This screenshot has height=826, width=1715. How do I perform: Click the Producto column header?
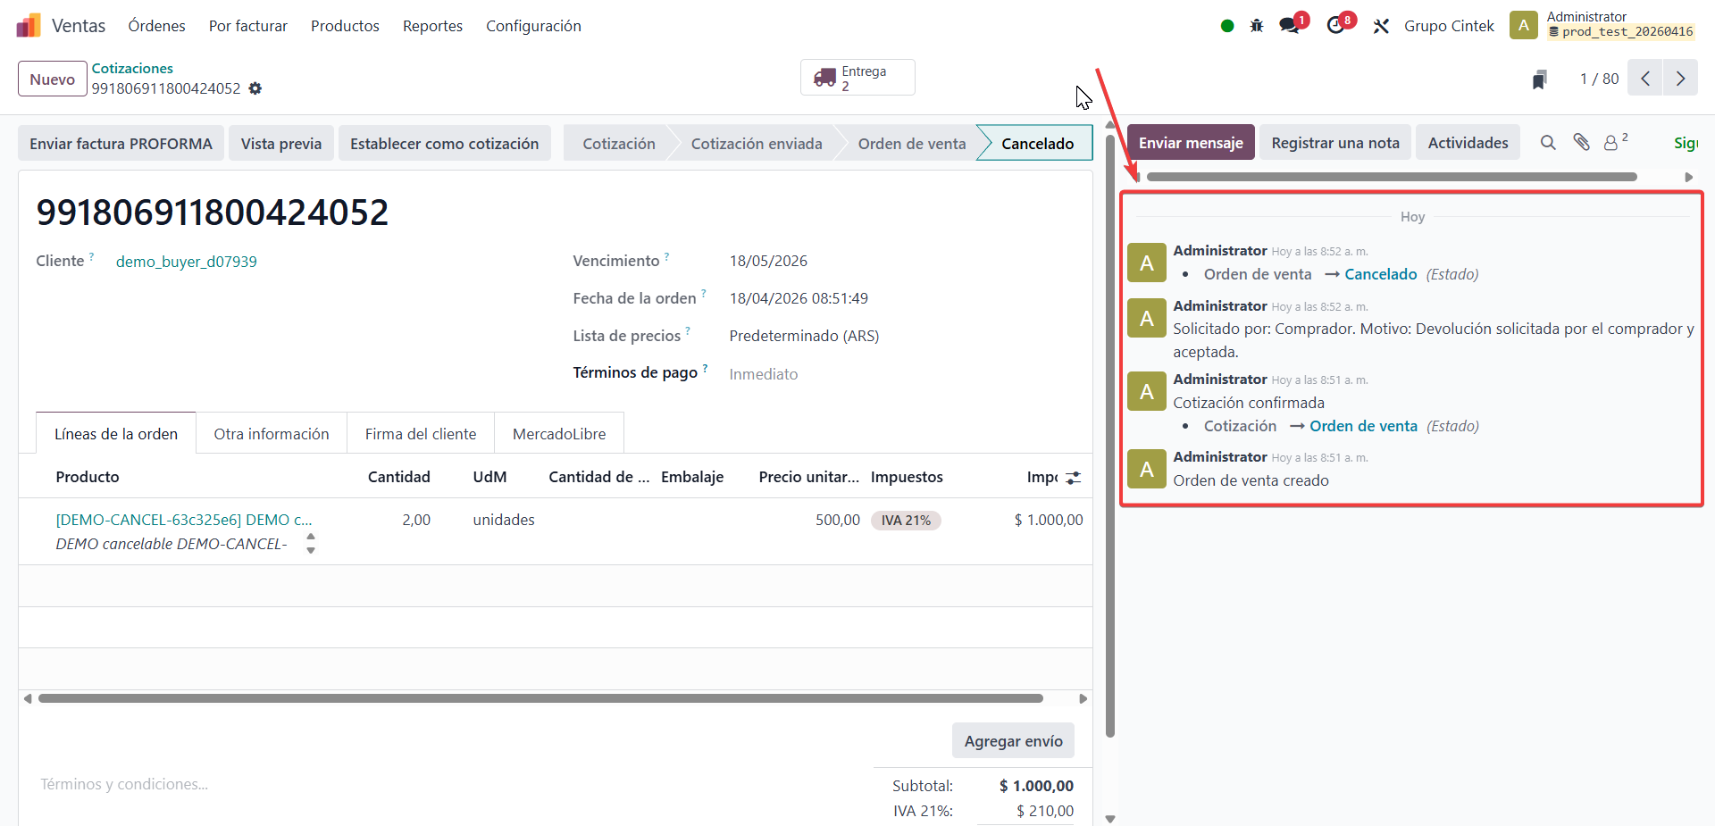pos(88,477)
